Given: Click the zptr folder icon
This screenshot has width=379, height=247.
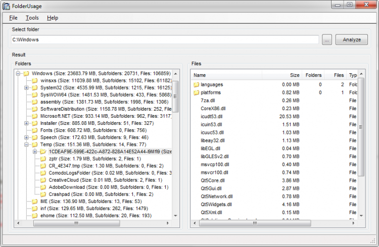Looking at the screenshot, I should pos(43,159).
